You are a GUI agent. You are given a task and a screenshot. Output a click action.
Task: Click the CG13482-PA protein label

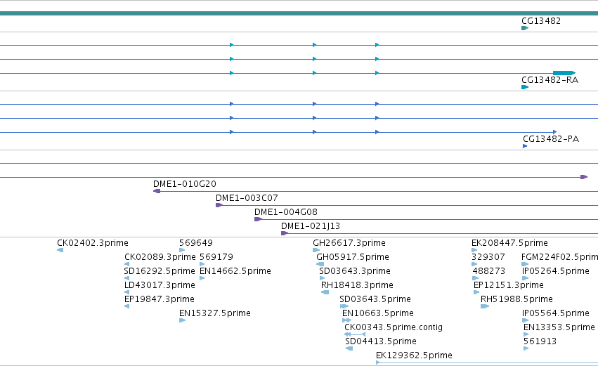tap(551, 139)
